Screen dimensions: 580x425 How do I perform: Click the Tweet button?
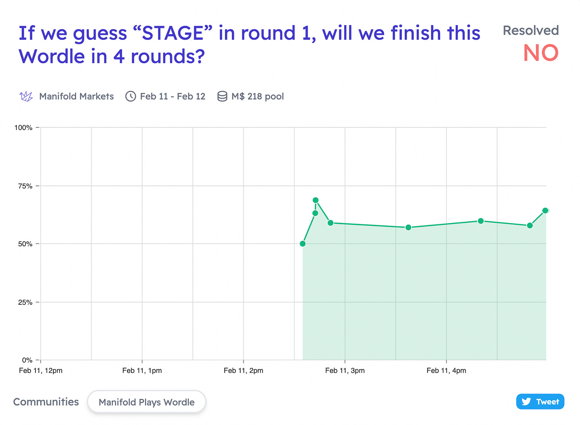[x=540, y=402]
